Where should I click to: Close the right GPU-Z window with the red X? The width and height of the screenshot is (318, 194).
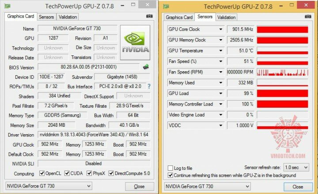[x=306, y=5]
